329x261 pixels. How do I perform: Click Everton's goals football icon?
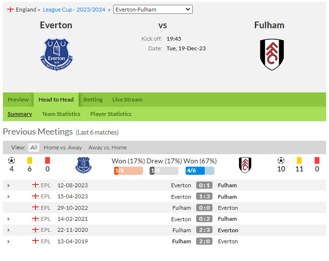pos(12,160)
